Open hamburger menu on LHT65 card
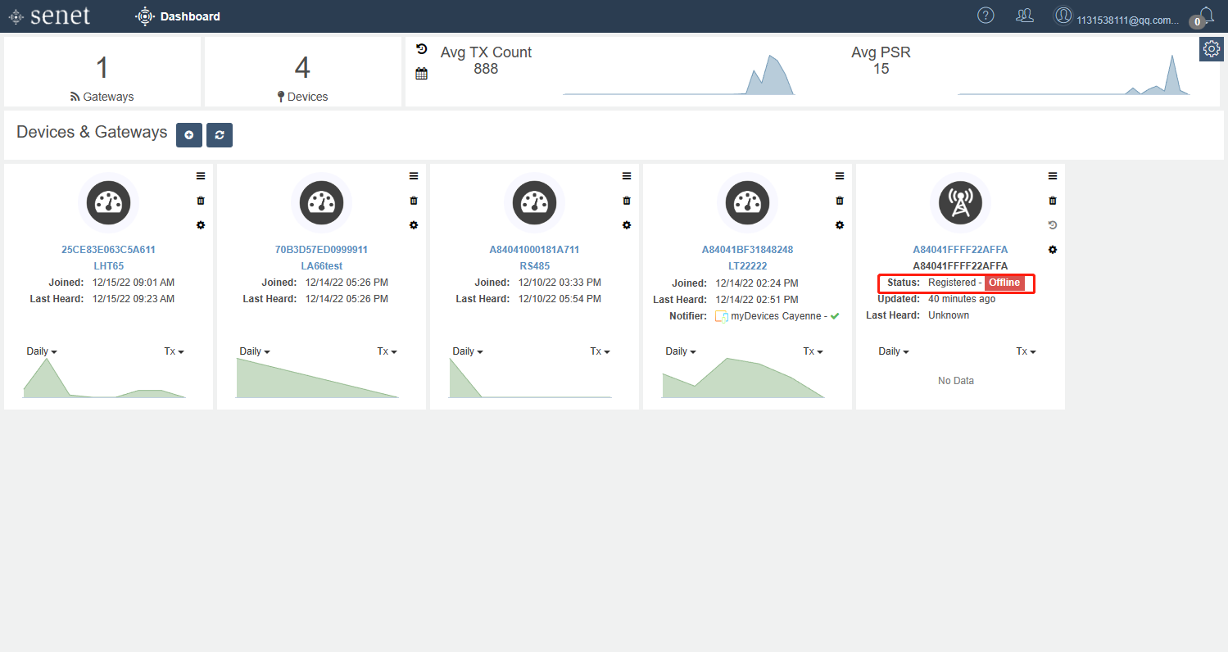1228x652 pixels. coord(201,176)
